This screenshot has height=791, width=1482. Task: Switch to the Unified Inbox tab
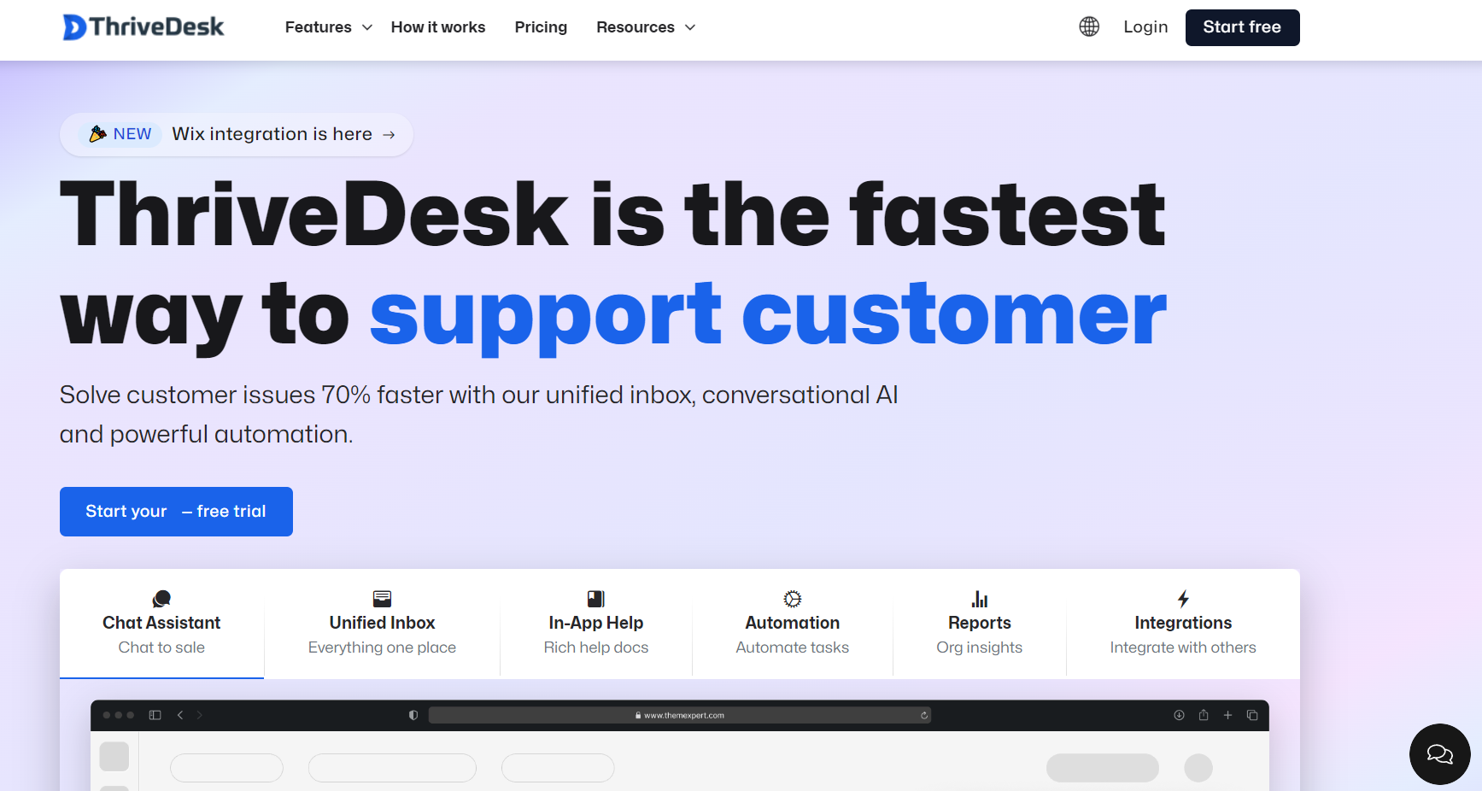pyautogui.click(x=382, y=624)
